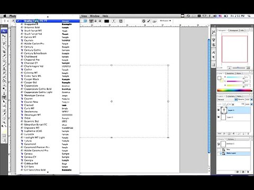Commit the current text edit
The image size is (254, 190).
click(149, 21)
